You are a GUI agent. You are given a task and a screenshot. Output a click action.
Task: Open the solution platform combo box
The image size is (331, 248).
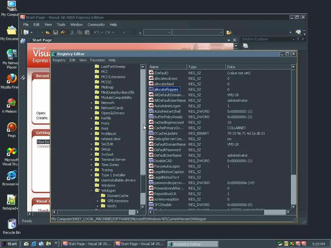point(198,32)
